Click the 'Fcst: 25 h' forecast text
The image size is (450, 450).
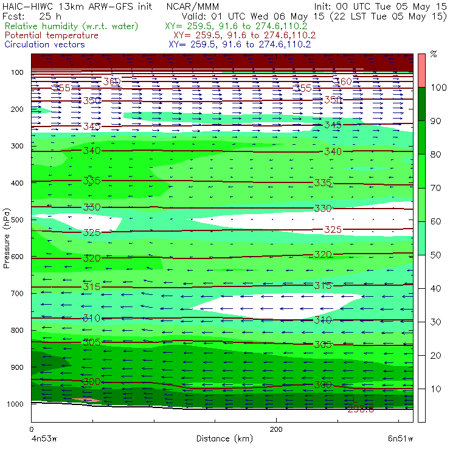32,16
